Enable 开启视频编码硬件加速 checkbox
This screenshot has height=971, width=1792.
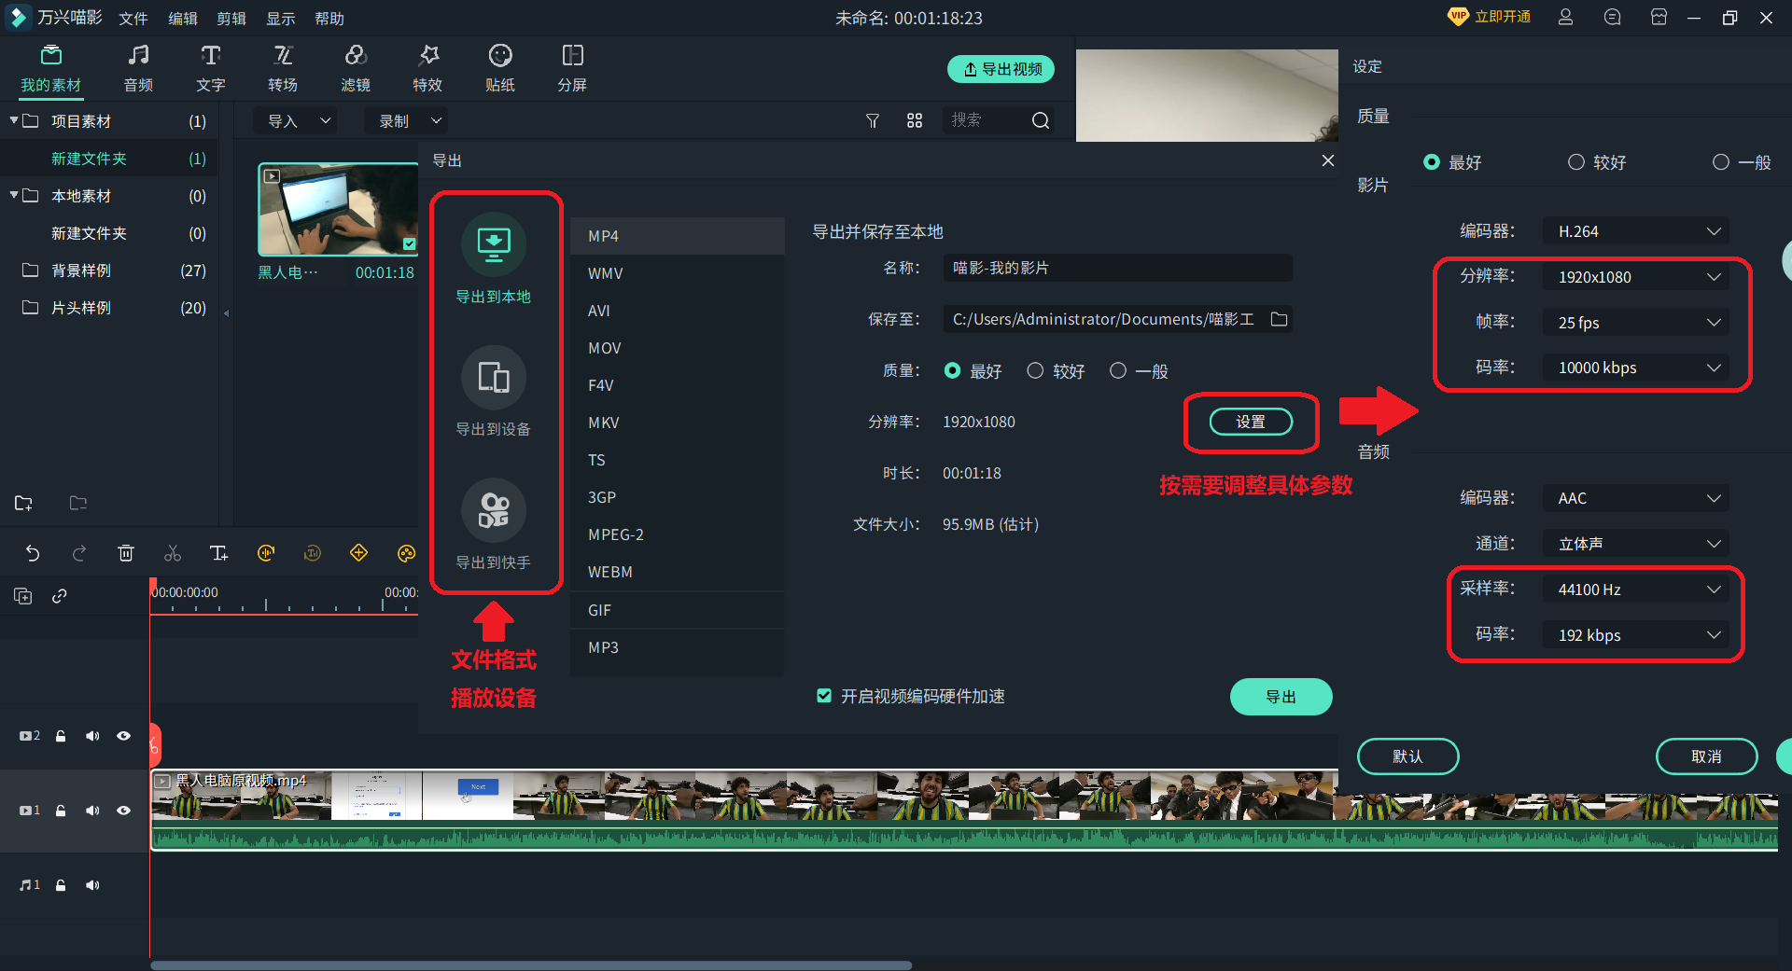(x=823, y=696)
